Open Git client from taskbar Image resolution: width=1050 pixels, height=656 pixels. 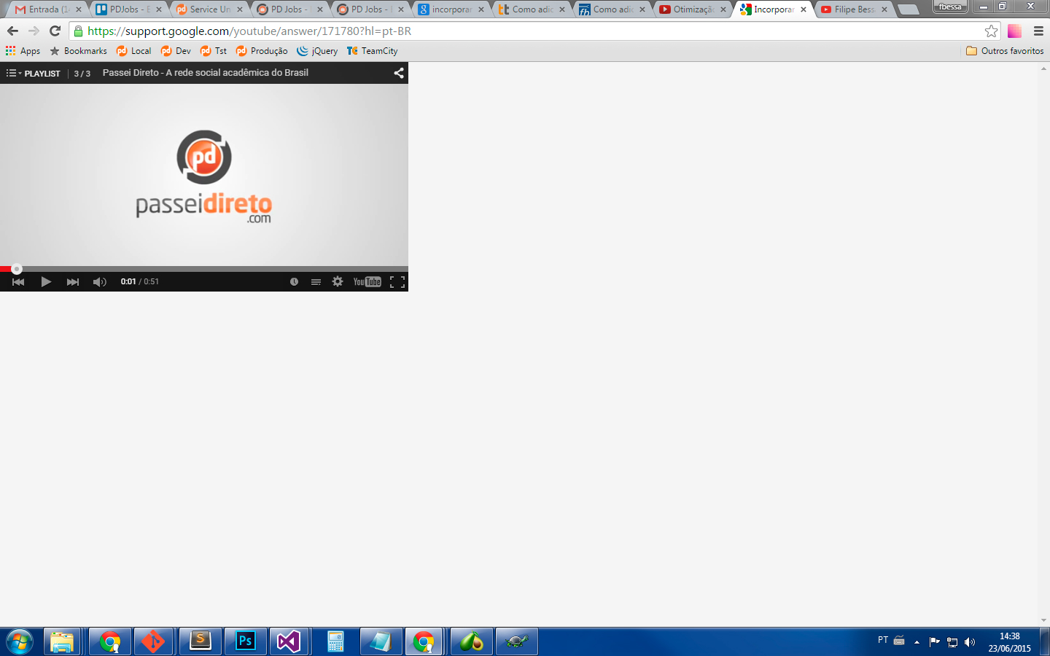[x=153, y=642]
